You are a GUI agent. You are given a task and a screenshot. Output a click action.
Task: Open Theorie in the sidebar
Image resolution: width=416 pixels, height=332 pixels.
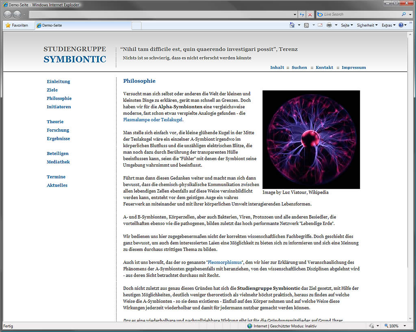pos(55,122)
